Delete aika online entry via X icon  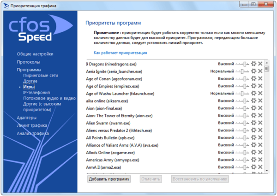tap(260, 101)
